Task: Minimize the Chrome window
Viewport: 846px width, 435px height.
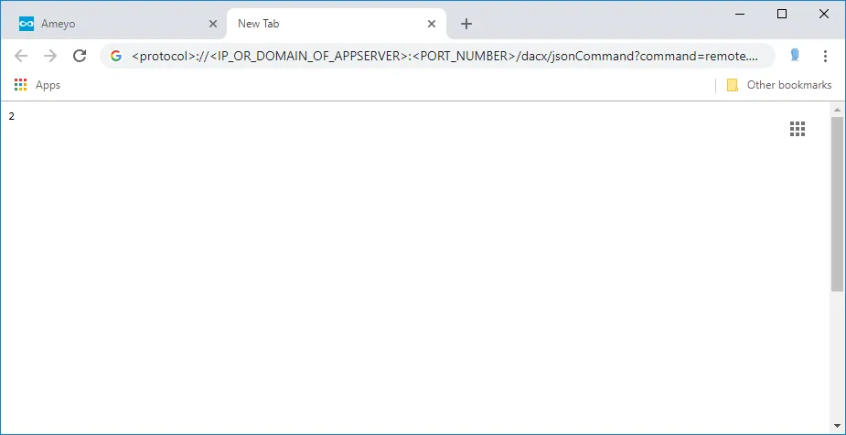Action: [x=740, y=15]
